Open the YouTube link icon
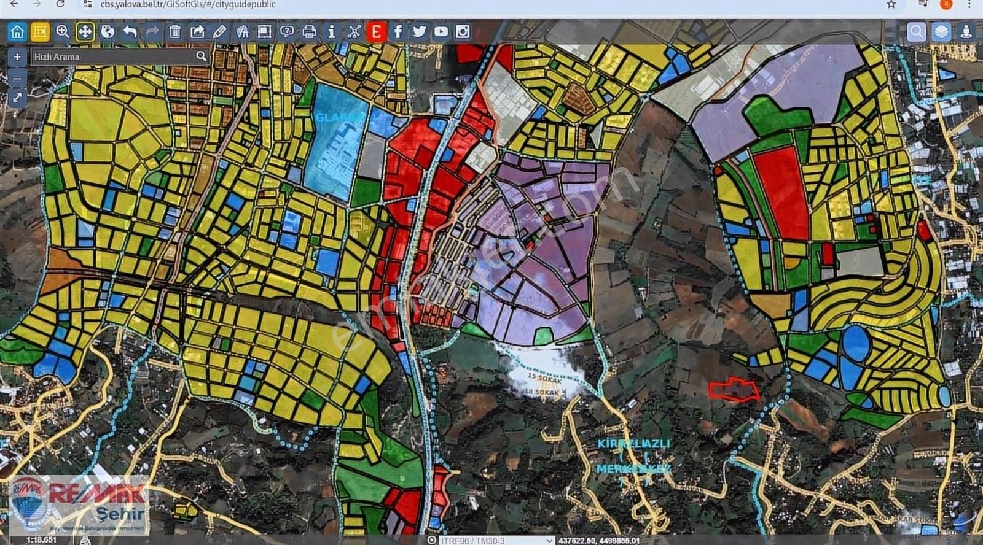The width and height of the screenshot is (983, 545). (441, 32)
